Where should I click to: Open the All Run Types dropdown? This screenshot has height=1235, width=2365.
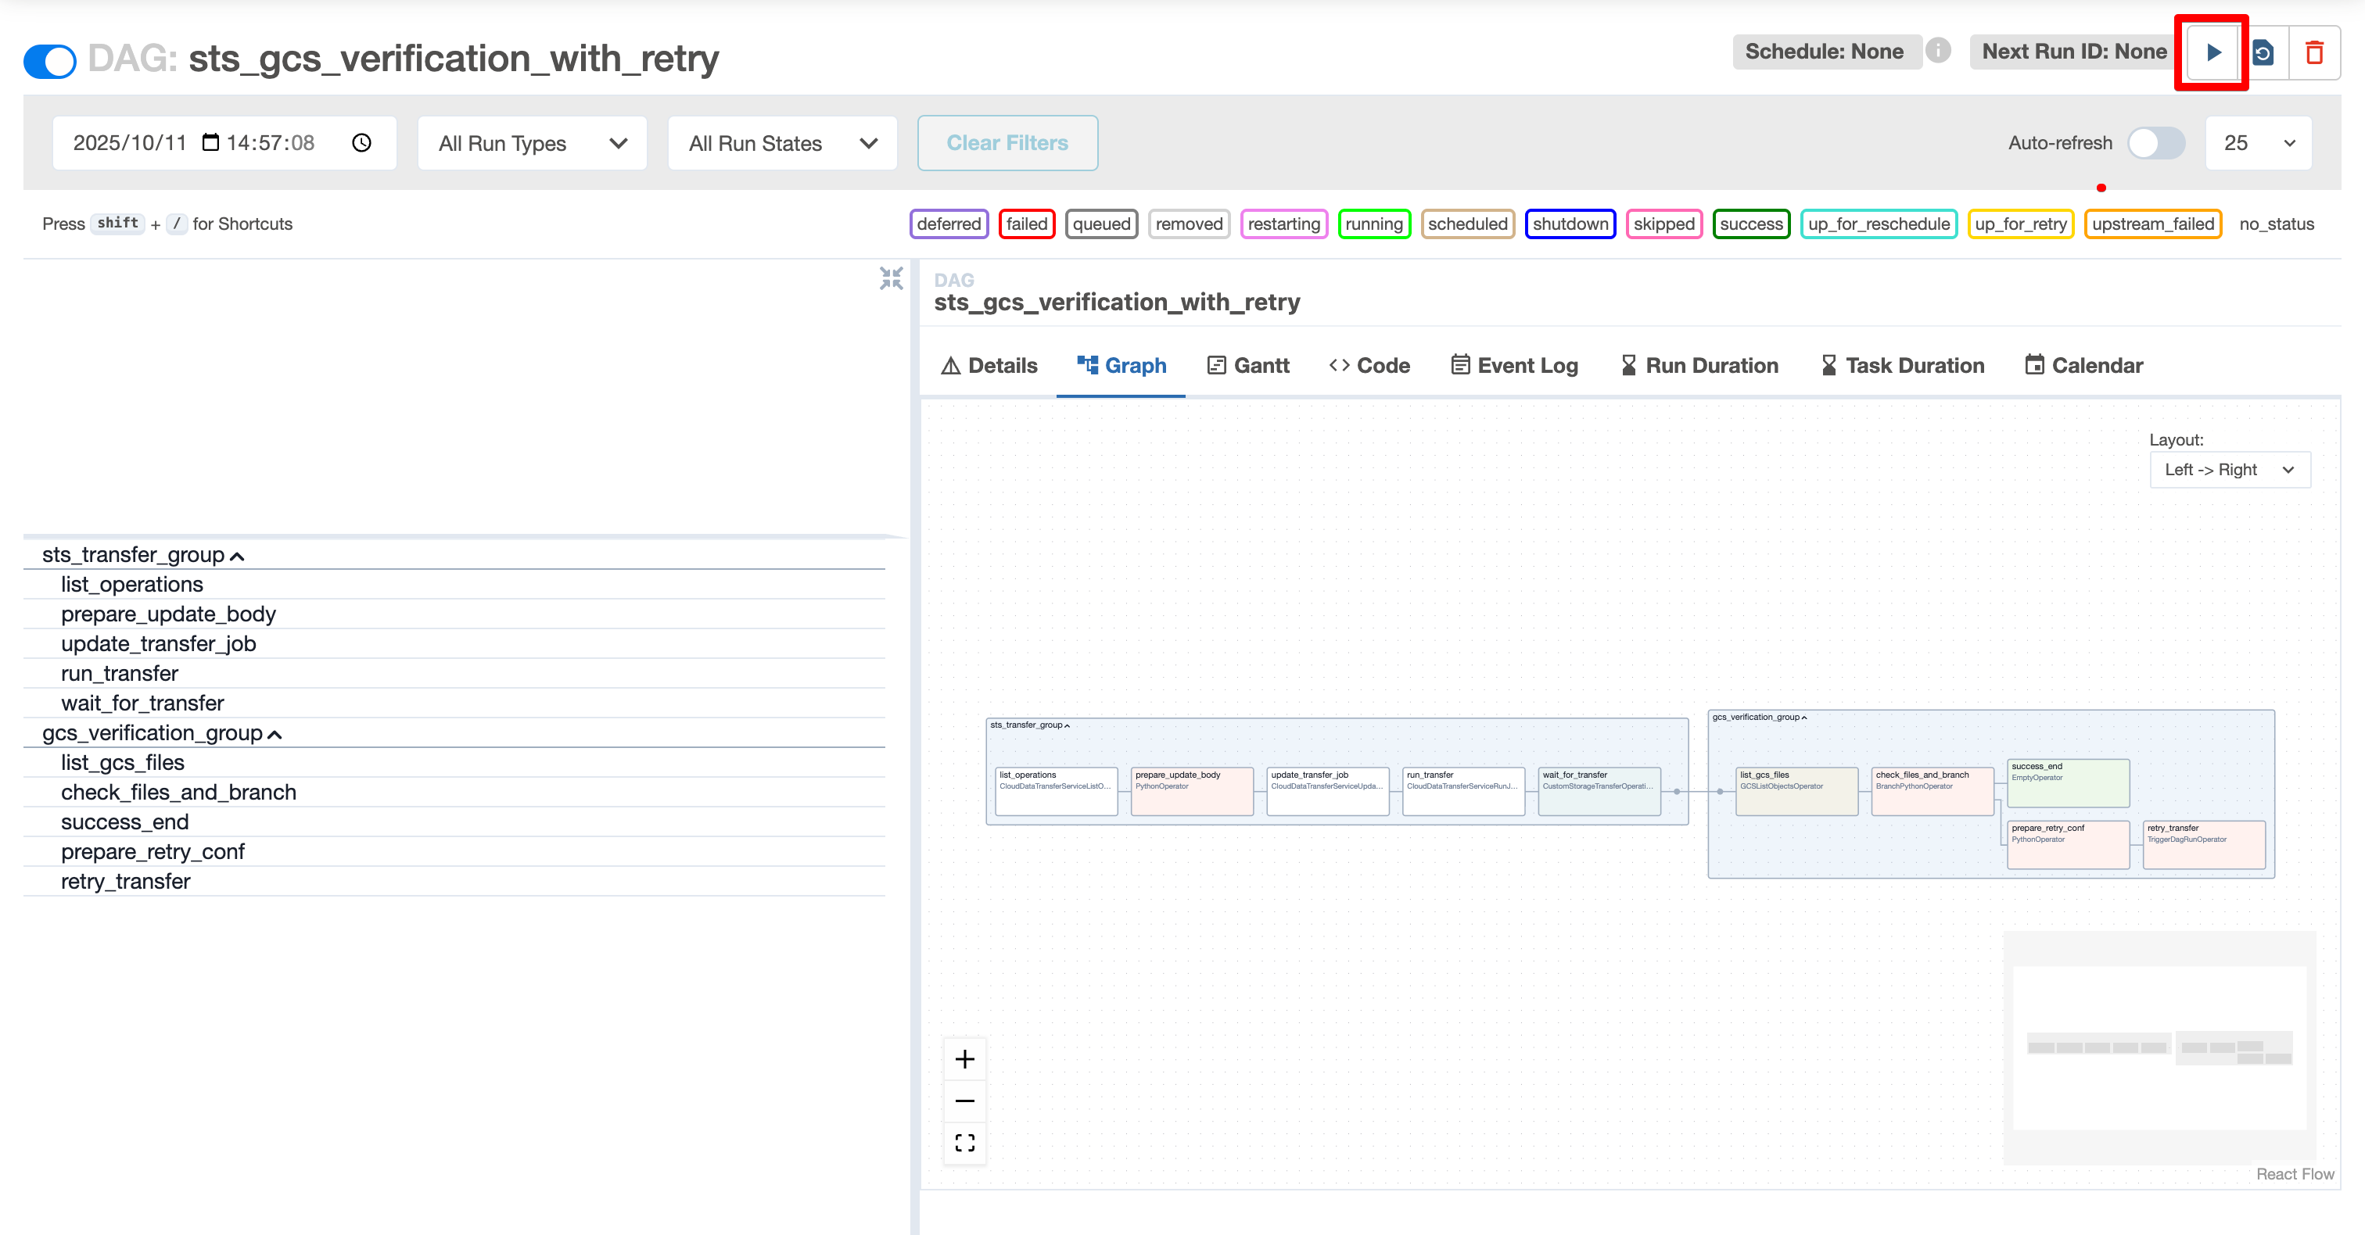532,143
